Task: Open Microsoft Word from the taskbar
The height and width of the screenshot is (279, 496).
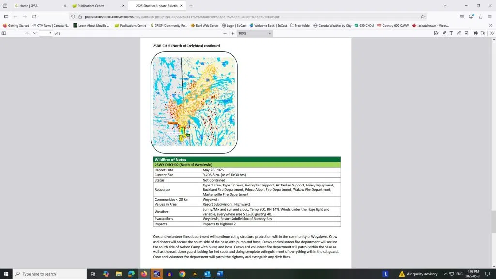Action: click(220, 274)
